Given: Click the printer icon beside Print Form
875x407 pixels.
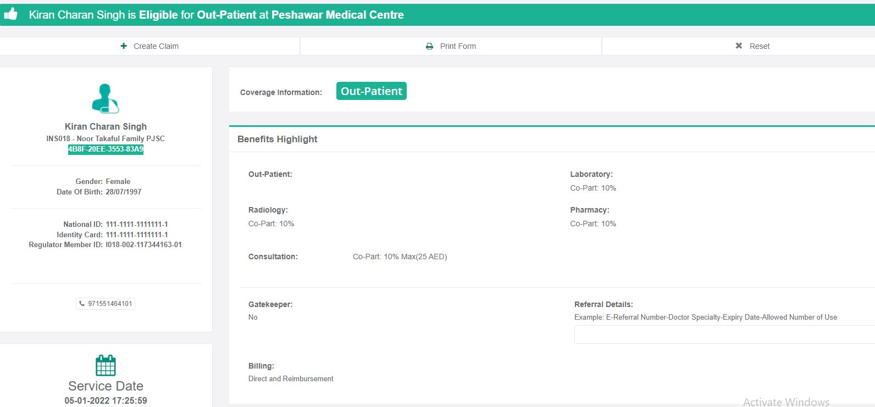Looking at the screenshot, I should (429, 46).
